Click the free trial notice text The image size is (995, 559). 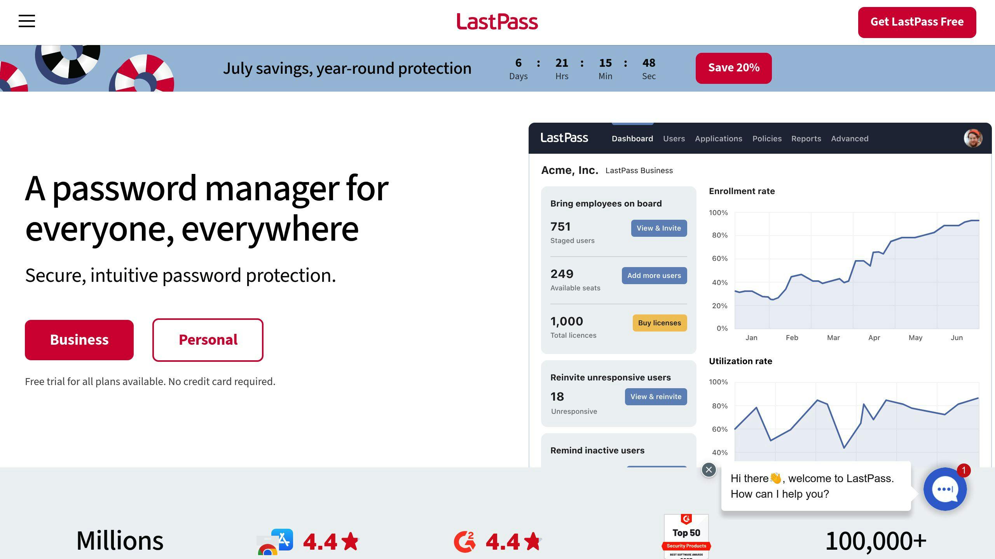(150, 382)
